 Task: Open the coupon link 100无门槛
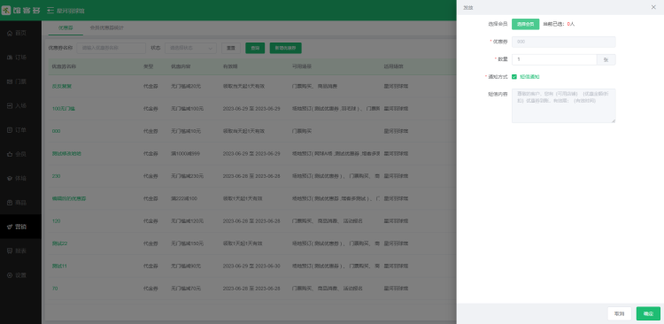pyautogui.click(x=64, y=108)
